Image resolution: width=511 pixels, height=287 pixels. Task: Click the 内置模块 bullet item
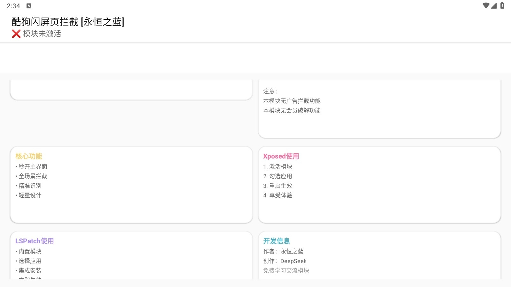(30, 252)
